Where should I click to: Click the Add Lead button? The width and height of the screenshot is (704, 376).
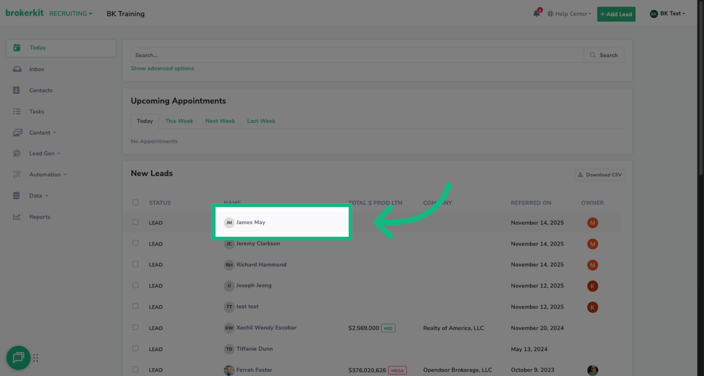click(x=616, y=14)
